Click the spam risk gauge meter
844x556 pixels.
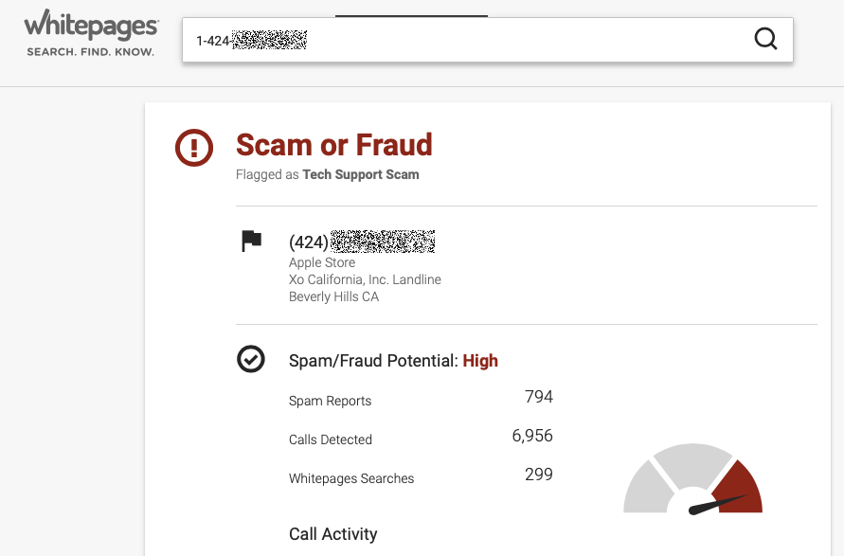click(x=693, y=481)
